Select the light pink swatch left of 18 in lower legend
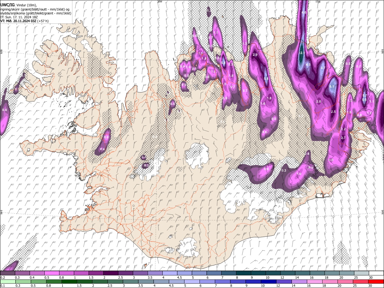Image resolution: width=384 pixels, height=288 pixels. [x=315, y=281]
